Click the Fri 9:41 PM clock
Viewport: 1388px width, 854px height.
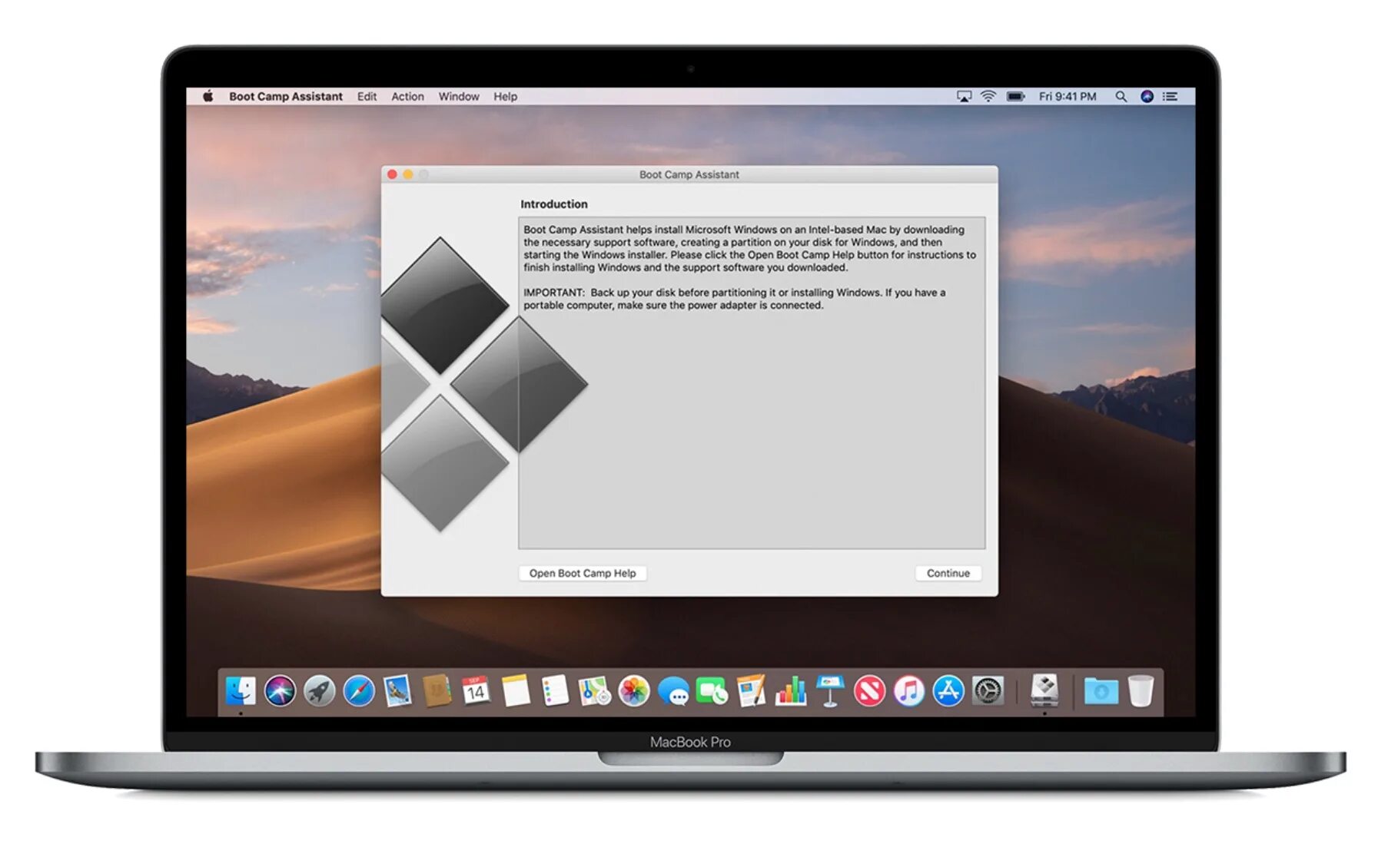click(x=1068, y=97)
